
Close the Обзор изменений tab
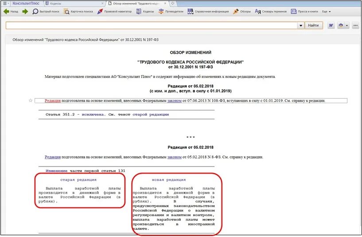click(x=165, y=4)
